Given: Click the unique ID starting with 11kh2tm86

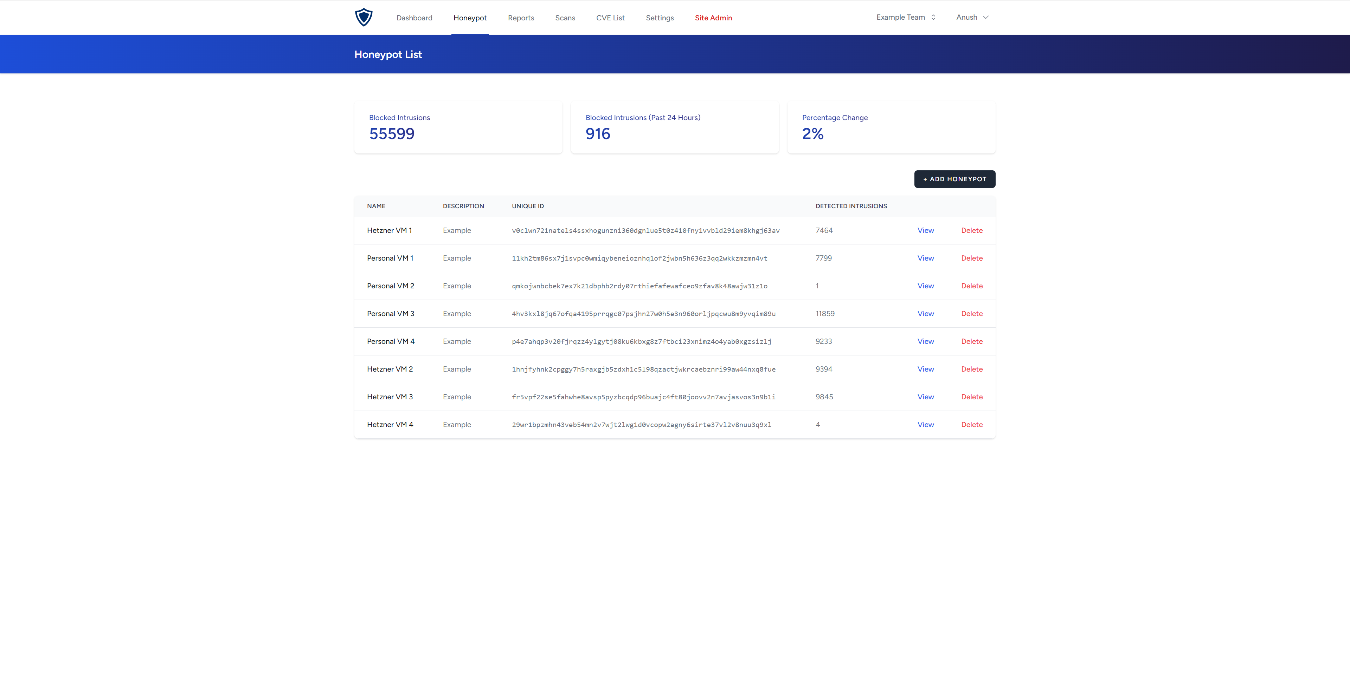Looking at the screenshot, I should click(639, 259).
